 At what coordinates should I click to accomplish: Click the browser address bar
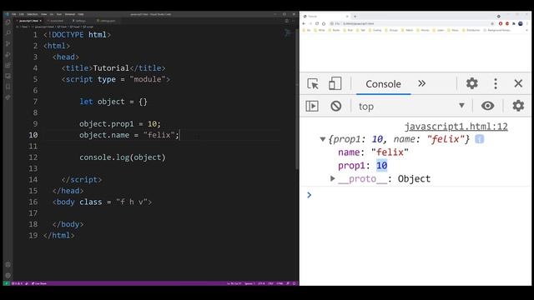412,23
